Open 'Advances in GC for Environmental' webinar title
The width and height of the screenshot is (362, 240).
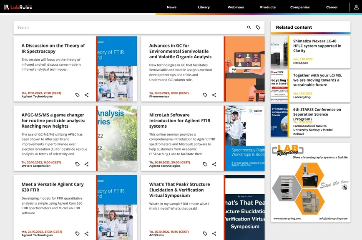point(180,51)
